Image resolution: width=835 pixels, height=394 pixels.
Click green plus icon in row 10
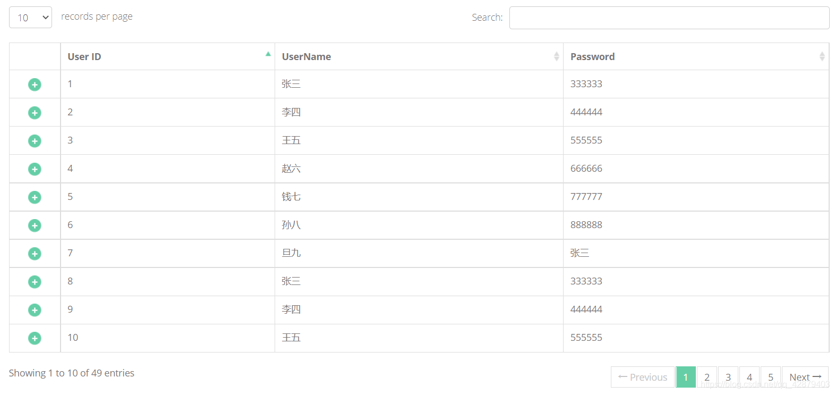[x=35, y=338]
